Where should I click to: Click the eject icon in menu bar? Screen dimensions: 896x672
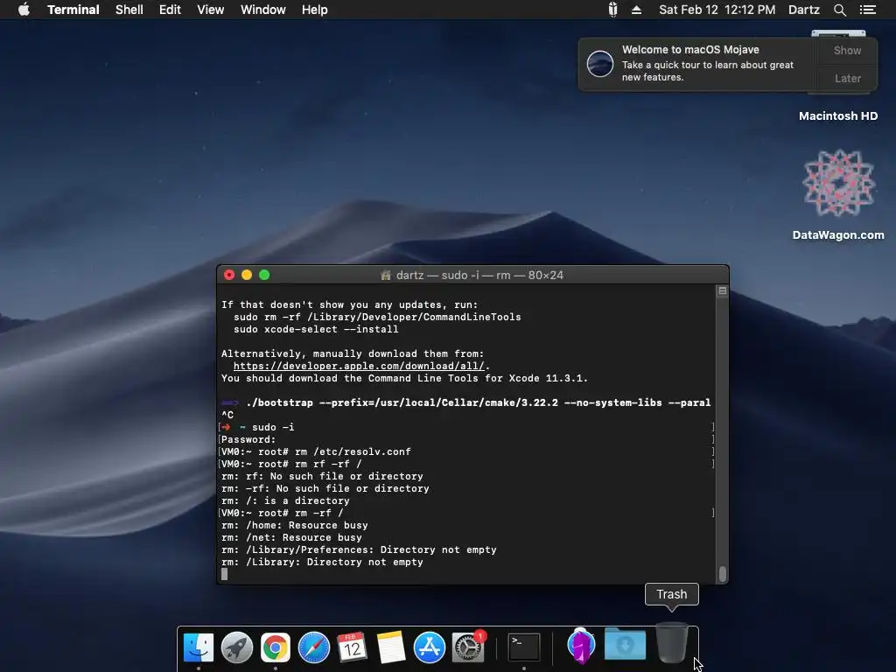[x=637, y=10]
